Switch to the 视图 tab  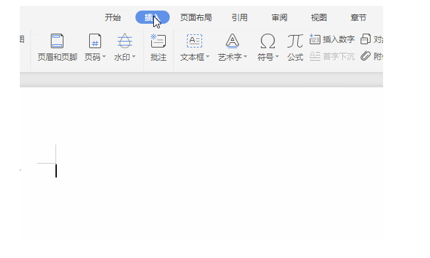pos(318,18)
